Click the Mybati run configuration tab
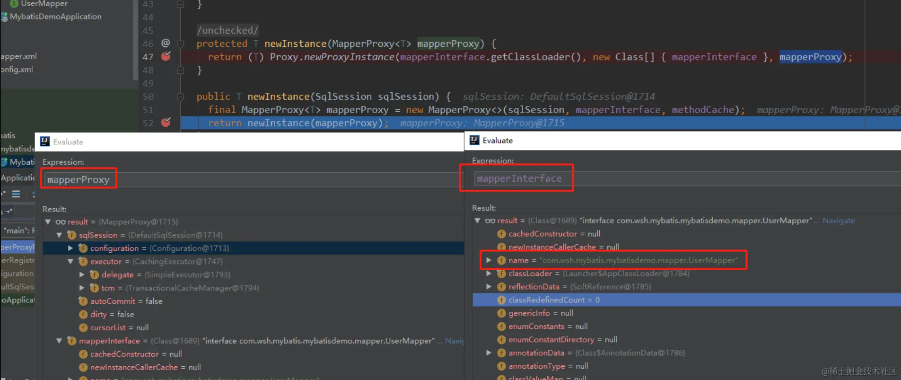The image size is (901, 380). (17, 162)
